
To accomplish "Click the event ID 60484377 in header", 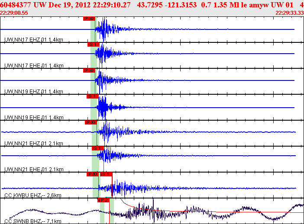I will point(16,5).
